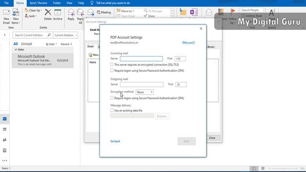
Task: Switch to People view in the navigation bar
Action: tap(5, 140)
